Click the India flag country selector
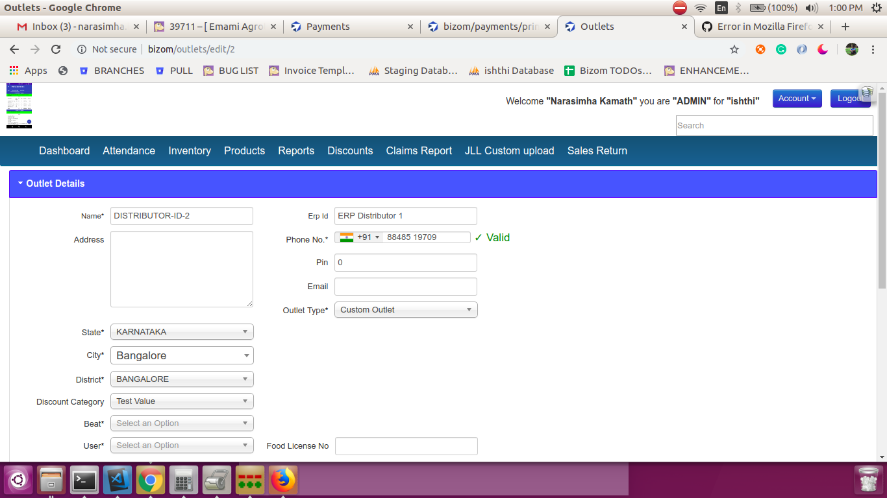The image size is (887, 498). tap(359, 237)
